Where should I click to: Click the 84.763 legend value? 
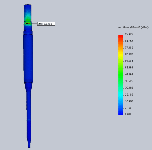point(129,41)
